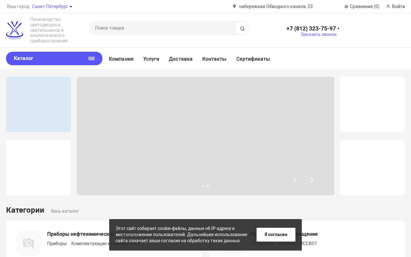411x257 pixels.
Task: Go to the previous slide with the left arrow
Action: 295,180
